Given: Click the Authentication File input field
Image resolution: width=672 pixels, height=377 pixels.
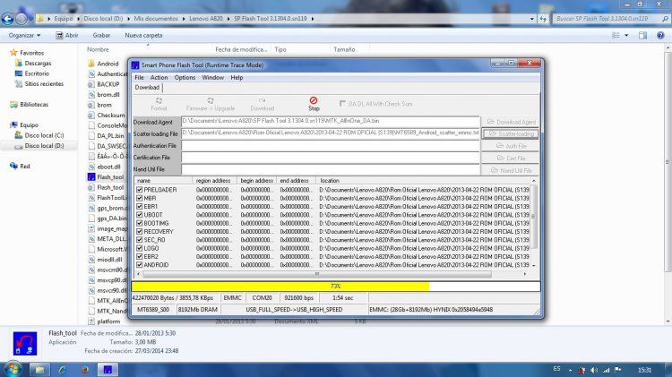Looking at the screenshot, I should pyautogui.click(x=330, y=146).
